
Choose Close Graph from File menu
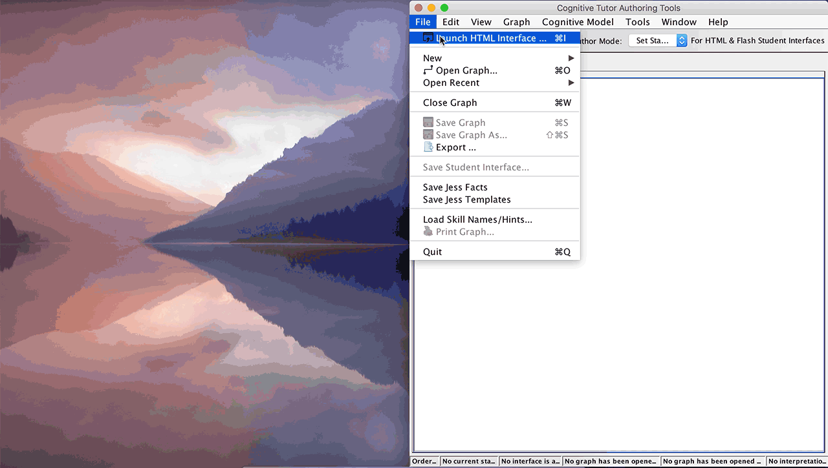450,103
